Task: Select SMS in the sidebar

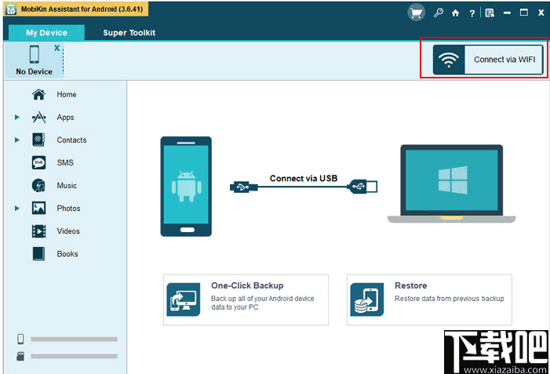Action: [65, 162]
